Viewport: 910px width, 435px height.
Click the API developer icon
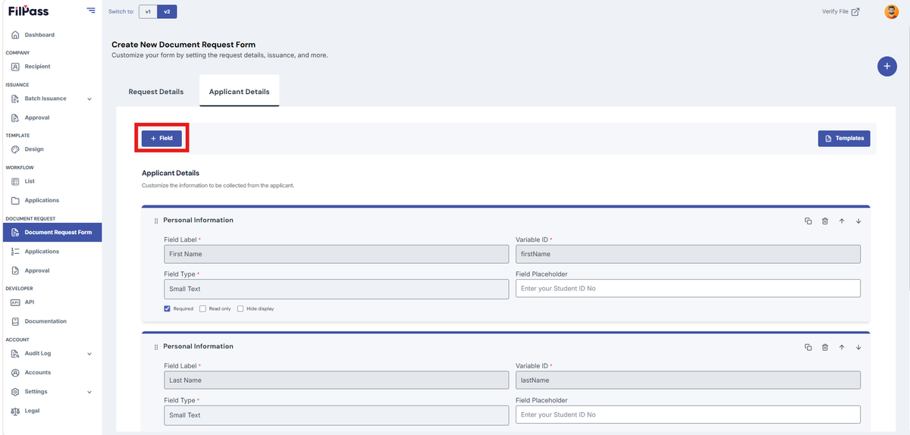[x=15, y=302]
